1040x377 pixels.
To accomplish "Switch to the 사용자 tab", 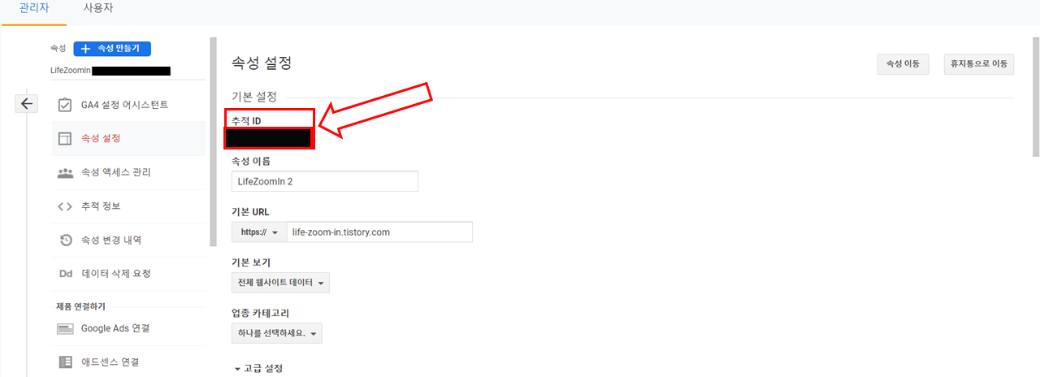I will (x=98, y=9).
